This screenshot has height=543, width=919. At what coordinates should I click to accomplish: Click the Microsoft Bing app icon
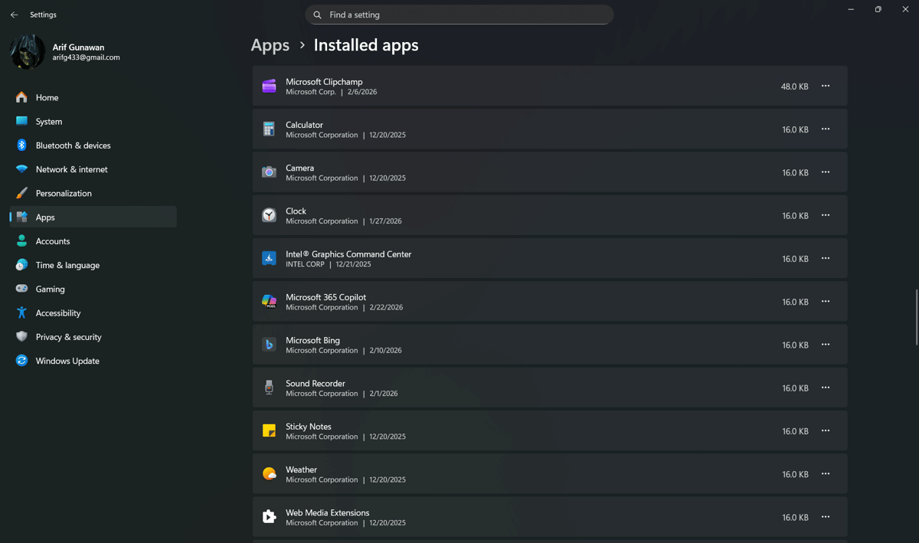[x=269, y=344]
